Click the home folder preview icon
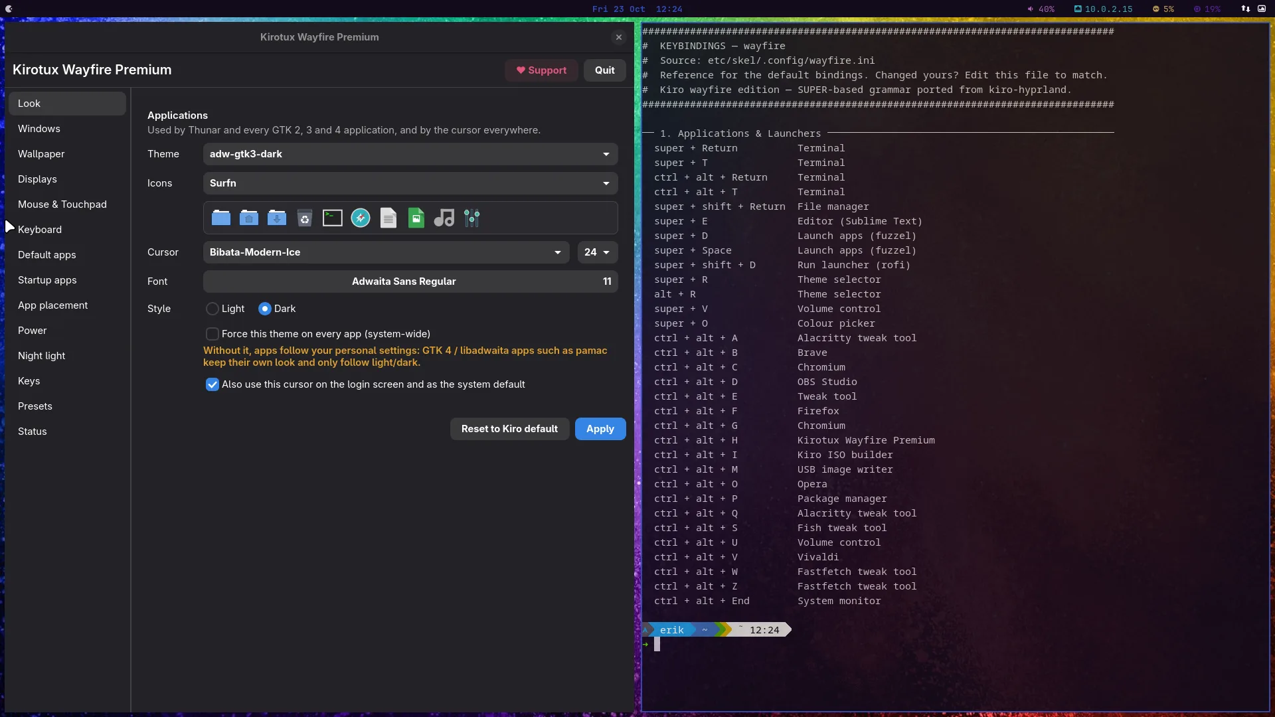1275x717 pixels. [249, 218]
